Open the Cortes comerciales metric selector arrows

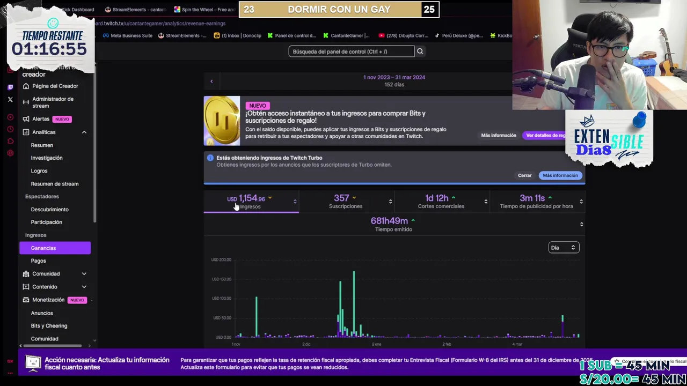coord(486,202)
